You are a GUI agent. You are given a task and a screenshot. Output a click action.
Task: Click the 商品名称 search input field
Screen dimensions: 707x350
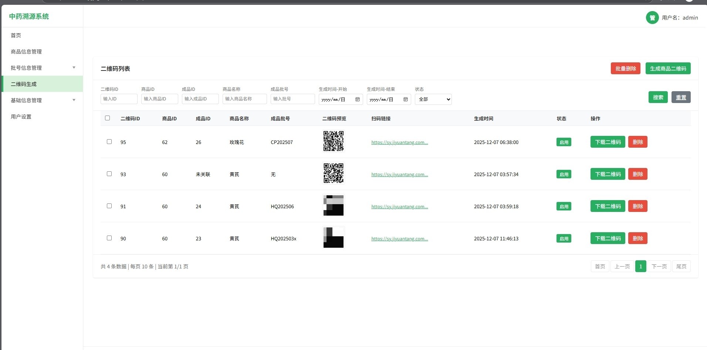[244, 99]
